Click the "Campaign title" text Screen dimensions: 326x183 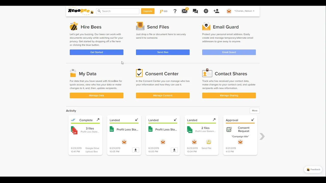(240, 136)
